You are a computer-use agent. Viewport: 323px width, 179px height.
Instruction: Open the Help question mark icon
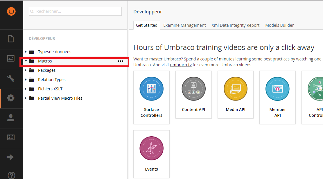[x=11, y=175]
